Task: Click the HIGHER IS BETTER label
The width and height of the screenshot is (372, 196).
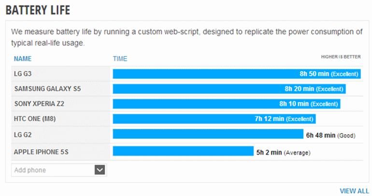Action: click(x=341, y=57)
